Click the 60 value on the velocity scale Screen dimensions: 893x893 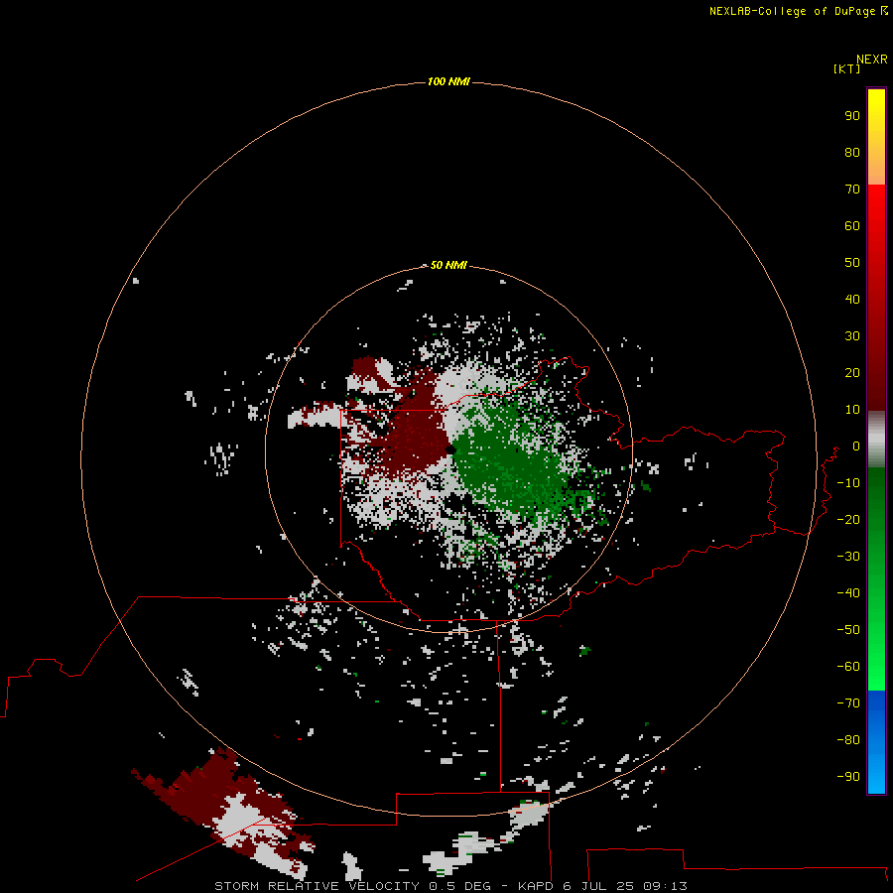point(852,226)
